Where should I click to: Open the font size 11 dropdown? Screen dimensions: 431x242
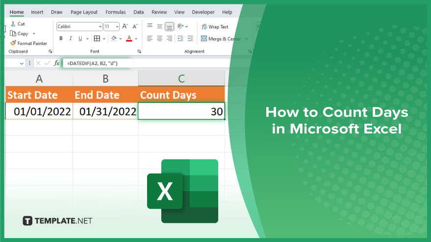tap(117, 26)
